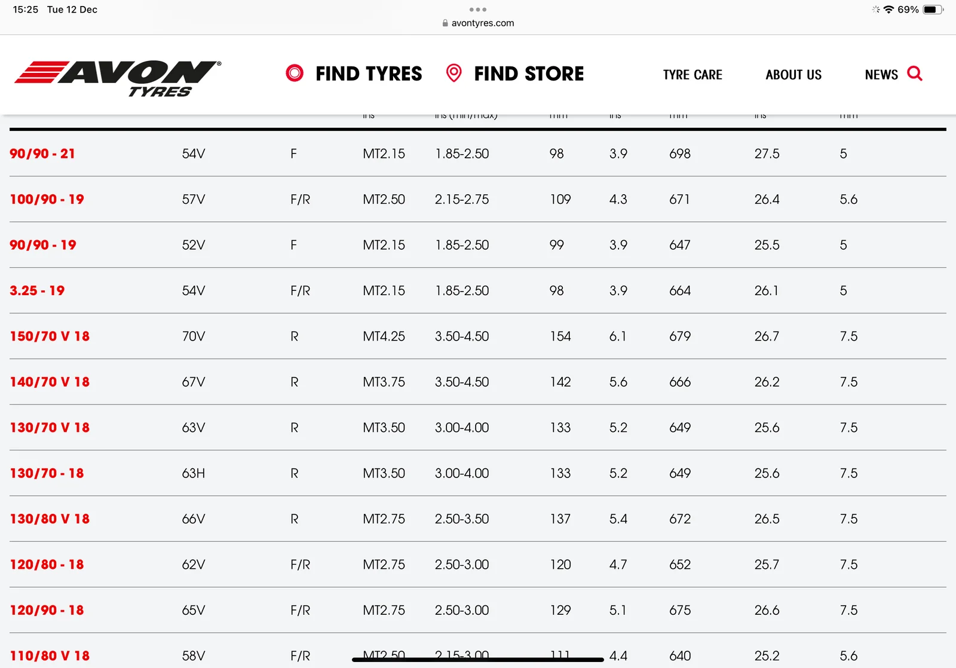Open the About Us menu
Image resolution: width=956 pixels, height=668 pixels.
tap(793, 75)
